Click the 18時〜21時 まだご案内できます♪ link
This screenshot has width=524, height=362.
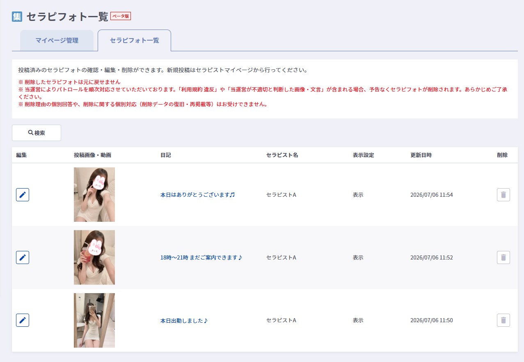[201, 257]
